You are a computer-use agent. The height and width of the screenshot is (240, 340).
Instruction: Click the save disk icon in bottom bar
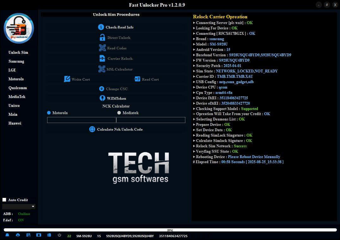point(28,235)
